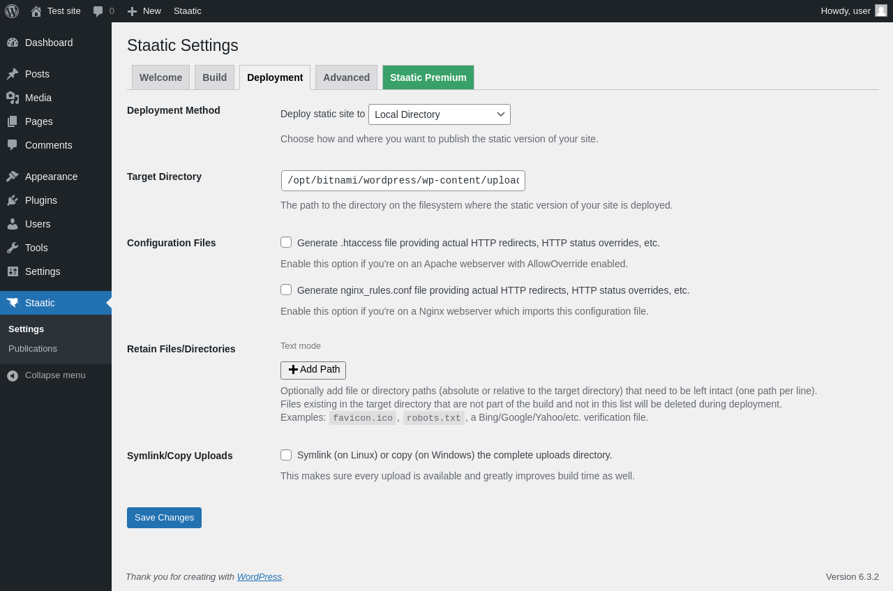Open the Deploy static site to dropdown
Image resolution: width=893 pixels, height=591 pixels.
click(x=440, y=114)
